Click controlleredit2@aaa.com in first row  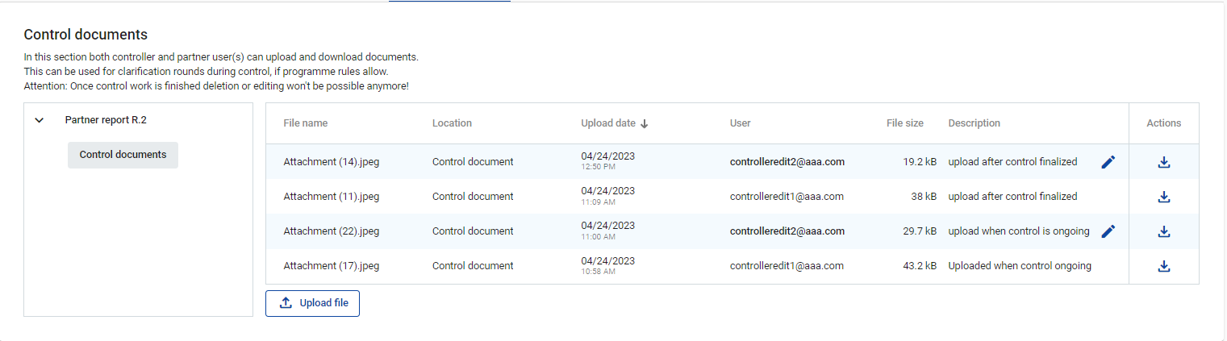pyautogui.click(x=787, y=162)
